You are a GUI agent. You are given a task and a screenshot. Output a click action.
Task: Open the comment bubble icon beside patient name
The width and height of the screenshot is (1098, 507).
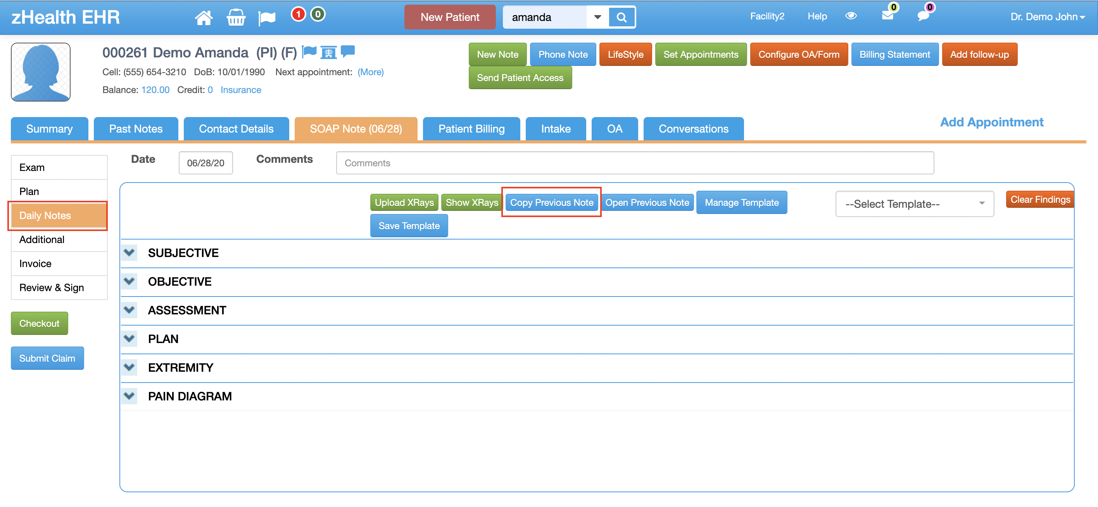point(348,51)
